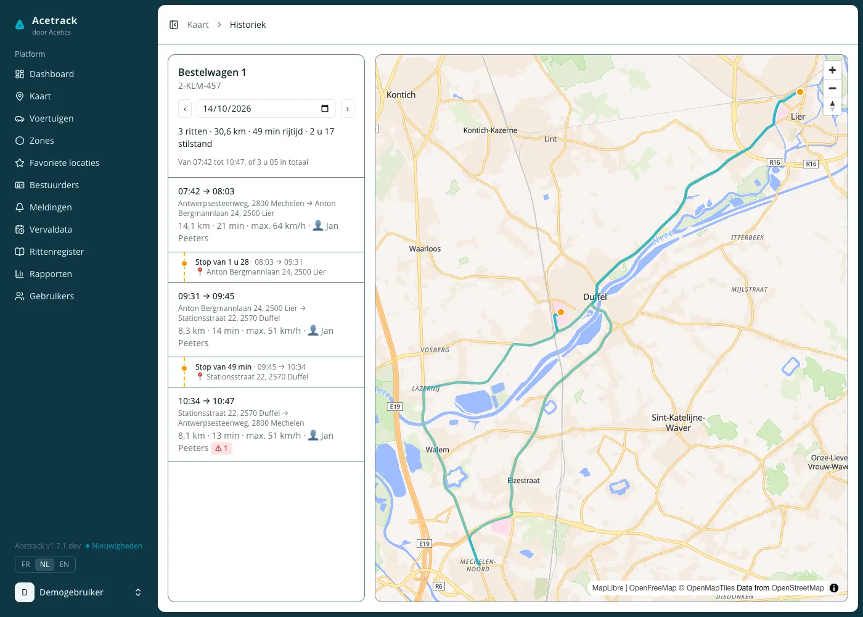Click the pin icon at Stationsstraat stop
The height and width of the screenshot is (617, 863).
(200, 377)
